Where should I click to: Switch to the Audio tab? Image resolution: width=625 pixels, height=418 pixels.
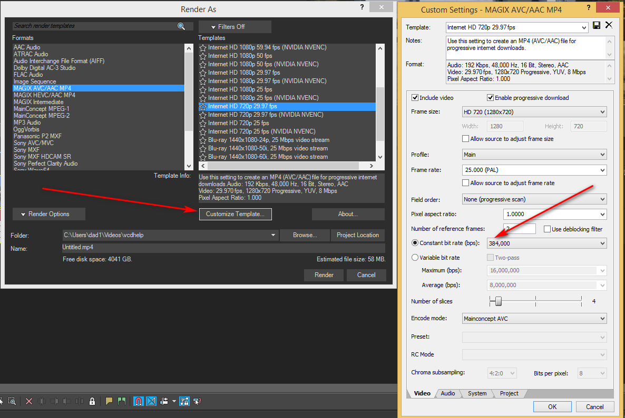[x=447, y=393]
